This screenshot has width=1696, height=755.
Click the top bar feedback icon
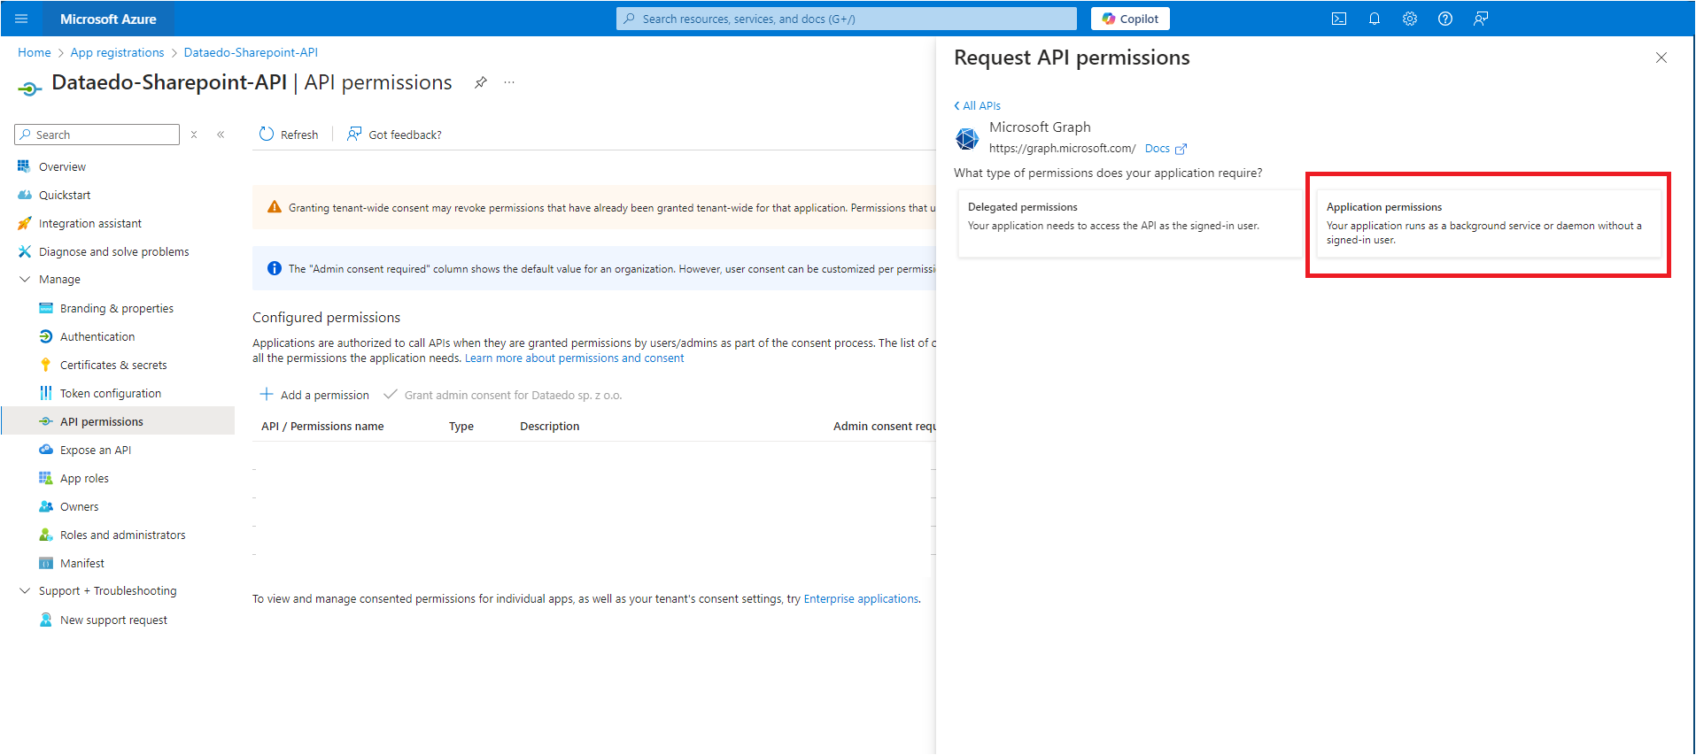click(1481, 19)
